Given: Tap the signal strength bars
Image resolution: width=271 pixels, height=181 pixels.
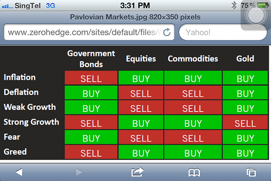Looking at the screenshot, I should coord(7,7).
